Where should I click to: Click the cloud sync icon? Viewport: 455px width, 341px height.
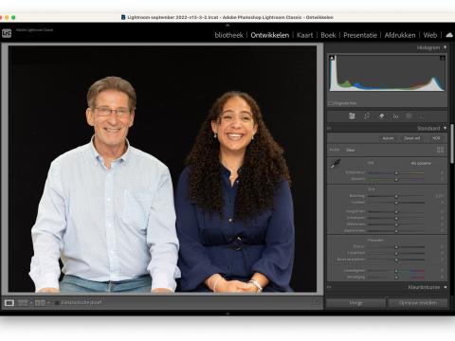(x=449, y=35)
